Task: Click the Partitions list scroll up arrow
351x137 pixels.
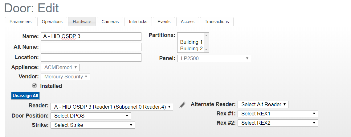Action: [x=206, y=35]
